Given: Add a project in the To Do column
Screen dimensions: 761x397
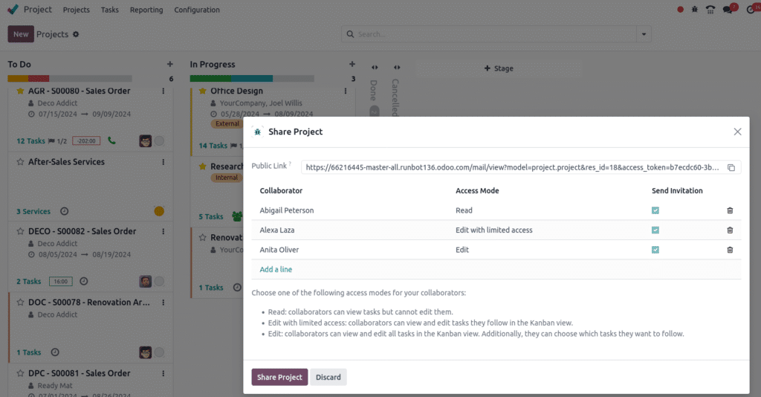Looking at the screenshot, I should click(x=170, y=64).
